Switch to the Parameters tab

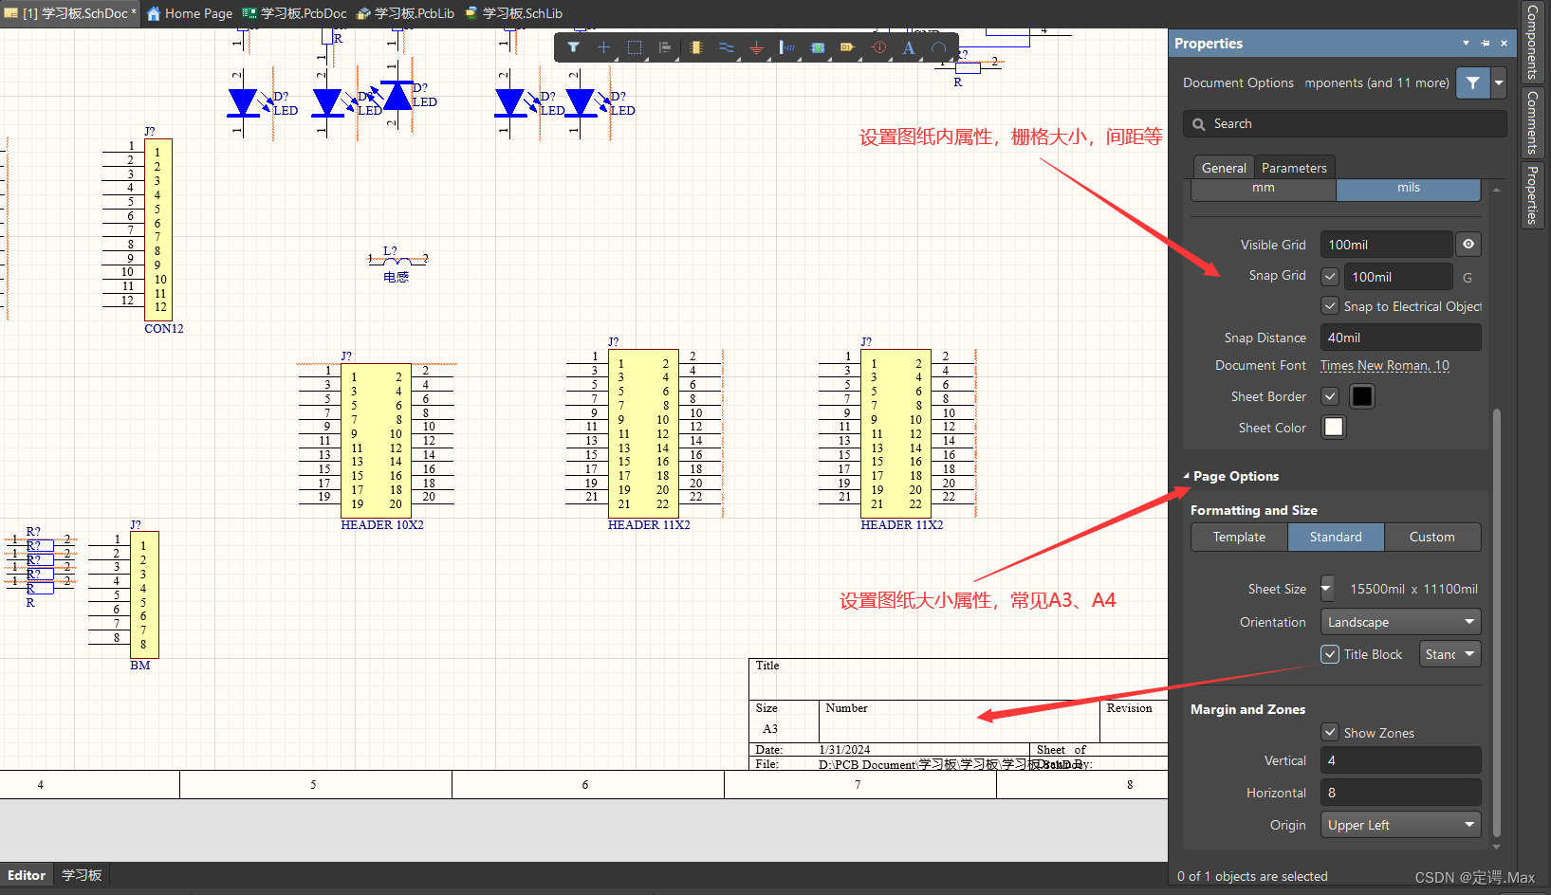click(x=1294, y=167)
